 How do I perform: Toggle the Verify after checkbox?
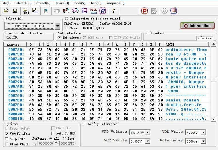[7, 134]
